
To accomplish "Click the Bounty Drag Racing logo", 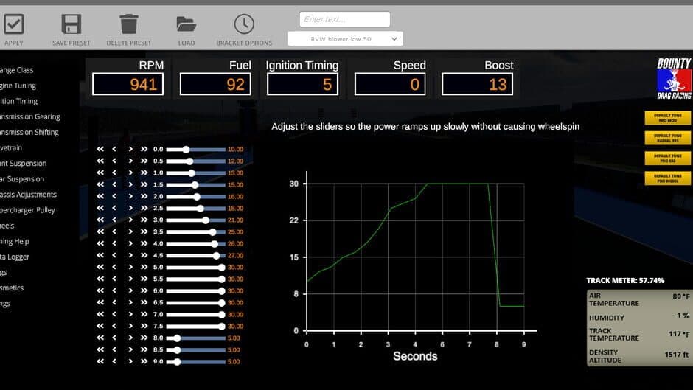I will pyautogui.click(x=674, y=79).
